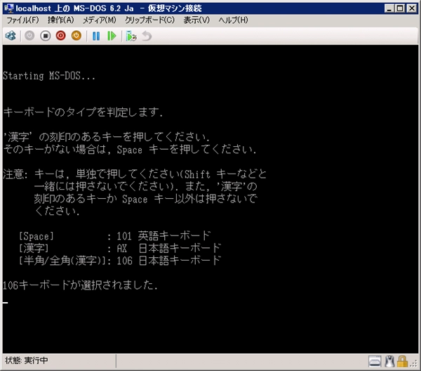421x371 pixels.
Task: Click the 状態: 実行中 status text
Action: 27,360
